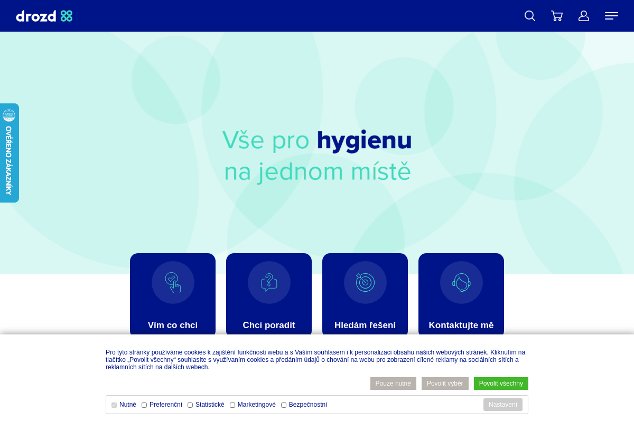Open the shopping cart icon

(557, 16)
